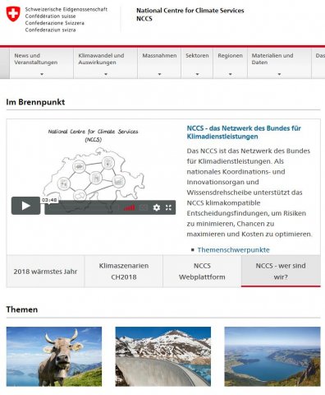Click the 03:48 video time label
This screenshot has height=395, width=325.
pos(49,200)
